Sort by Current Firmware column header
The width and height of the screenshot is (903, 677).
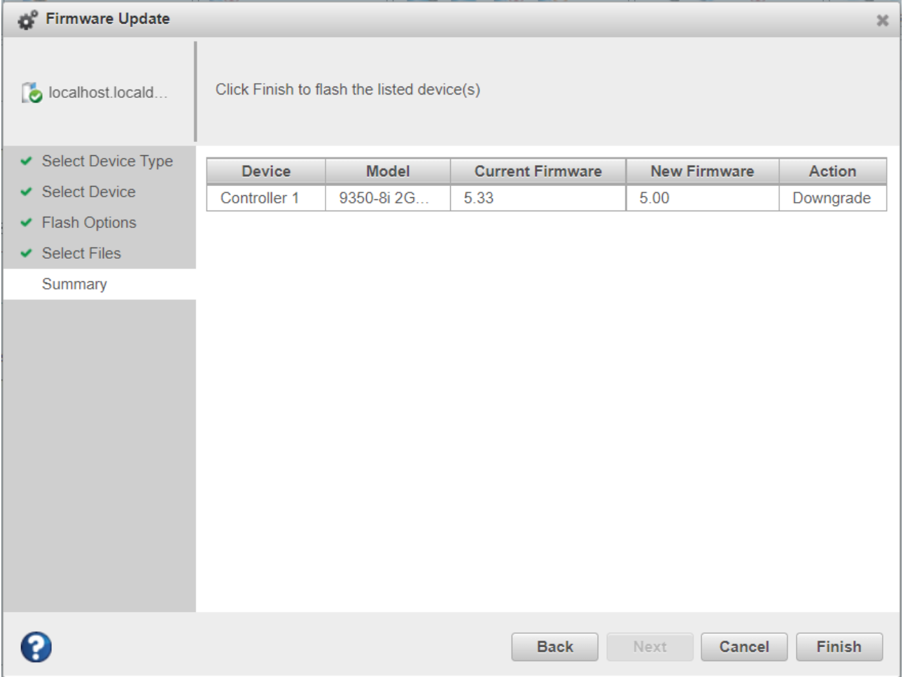(538, 171)
